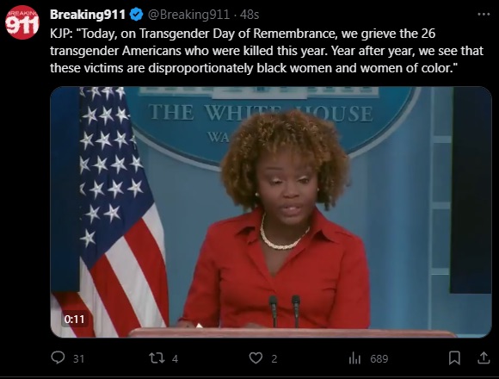Click the repost arrows icon
499x379 pixels.
157,358
